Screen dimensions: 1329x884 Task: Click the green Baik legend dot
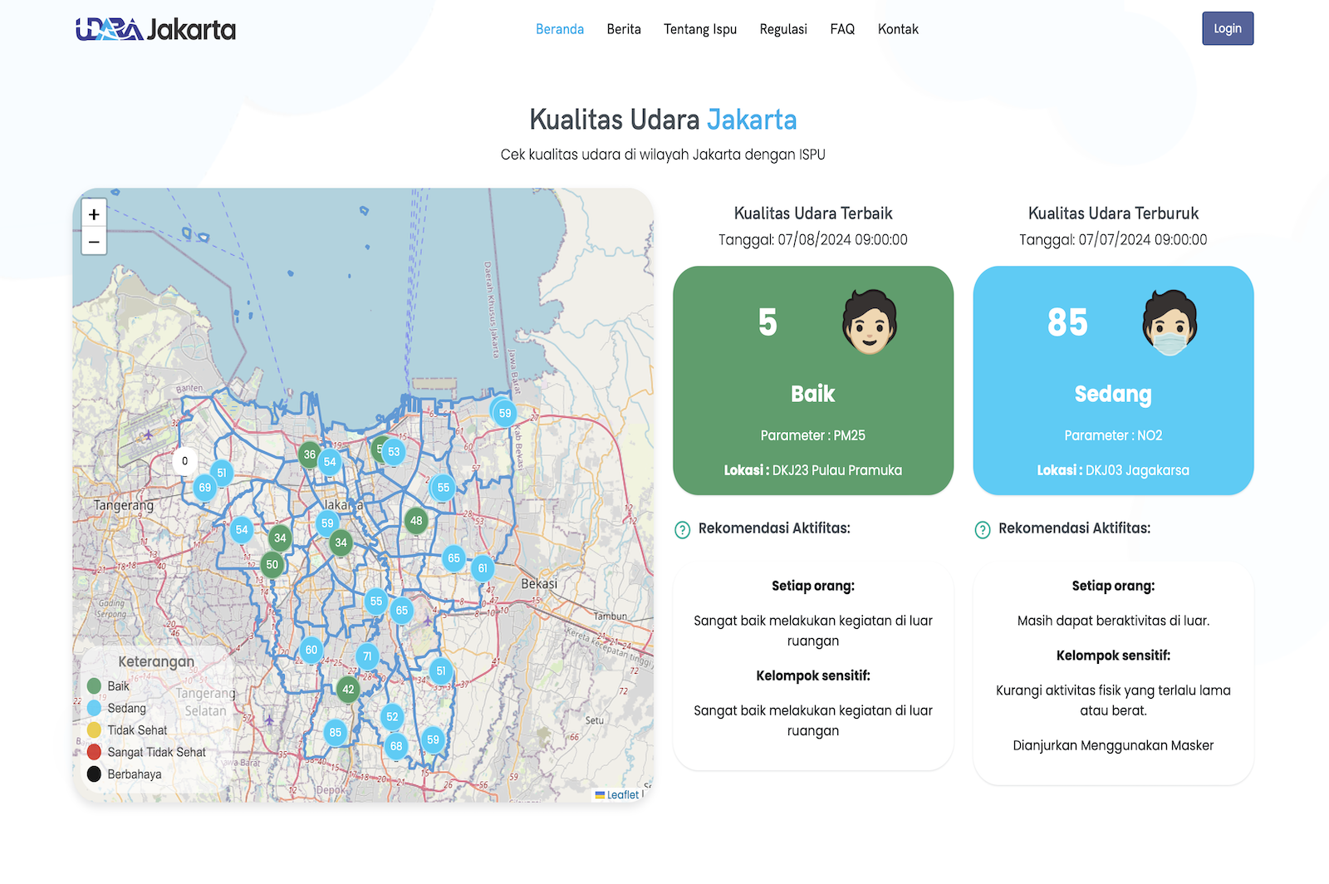point(94,686)
